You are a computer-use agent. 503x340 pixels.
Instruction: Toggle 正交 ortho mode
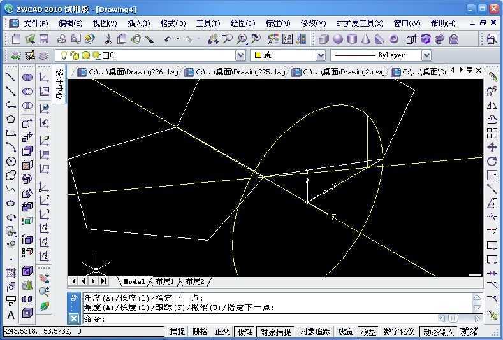point(222,331)
